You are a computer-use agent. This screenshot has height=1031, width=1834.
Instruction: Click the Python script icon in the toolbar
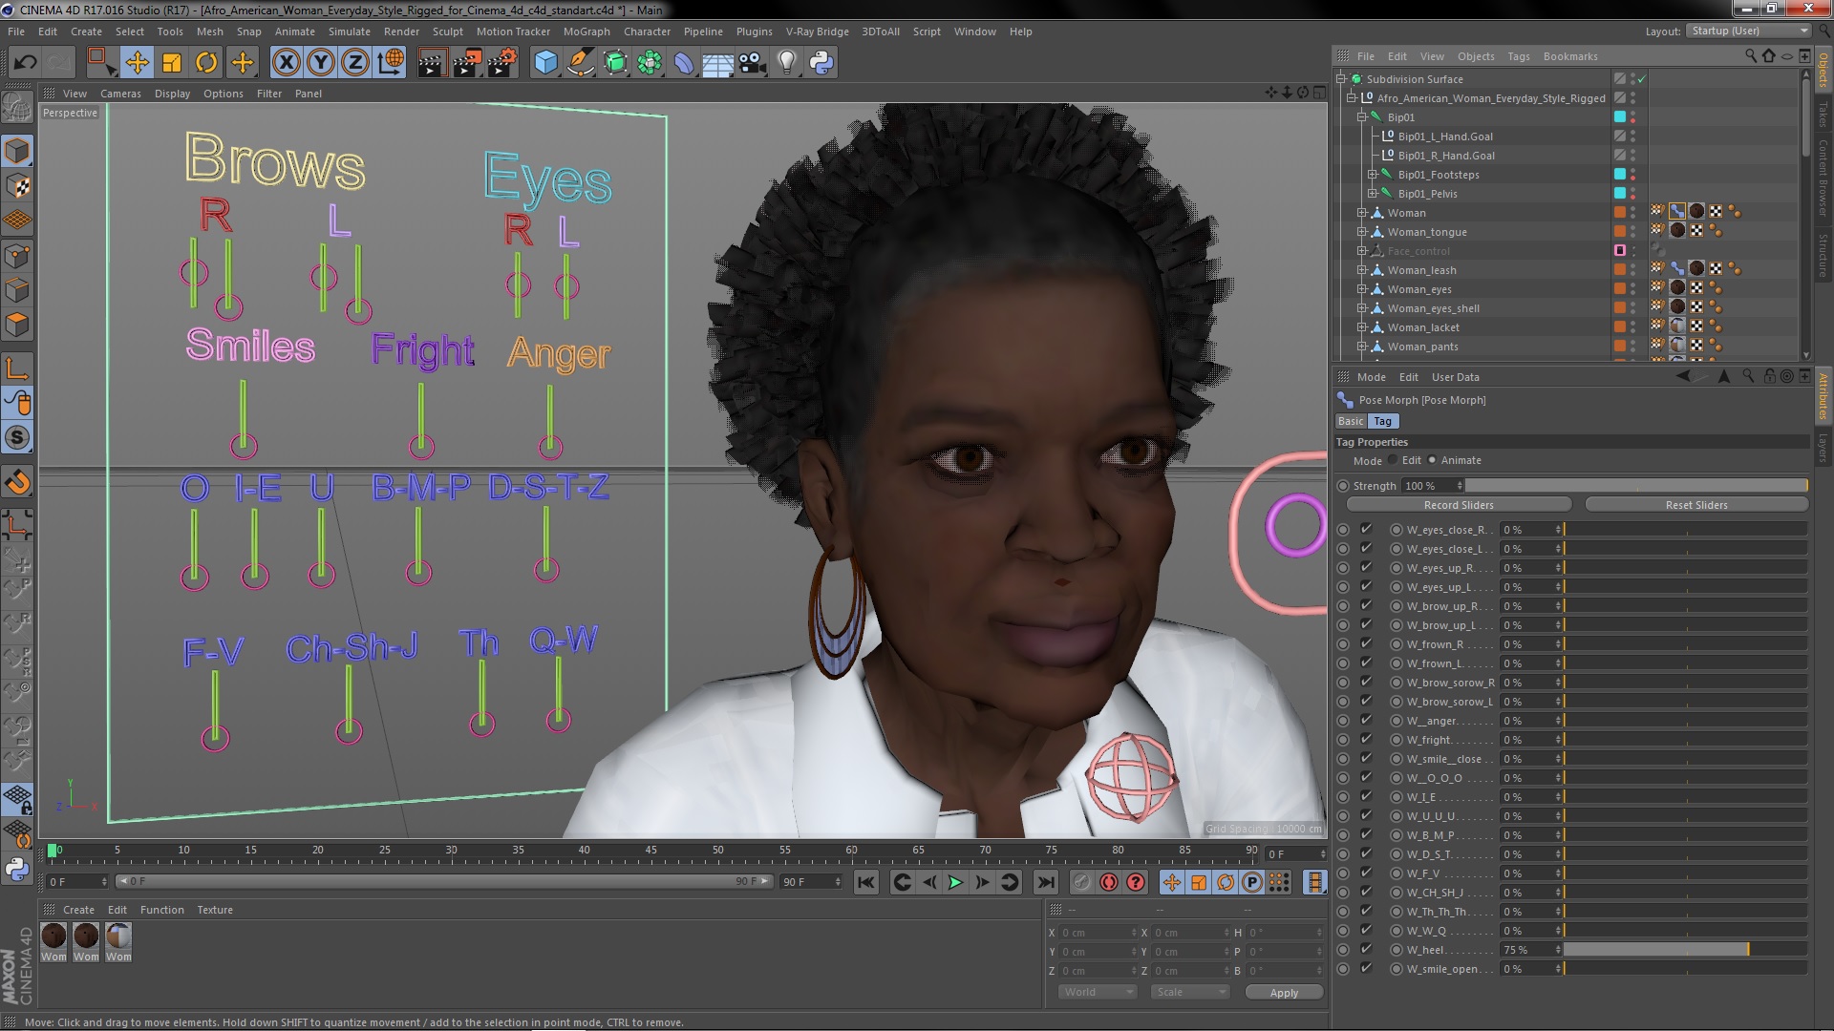pyautogui.click(x=821, y=63)
